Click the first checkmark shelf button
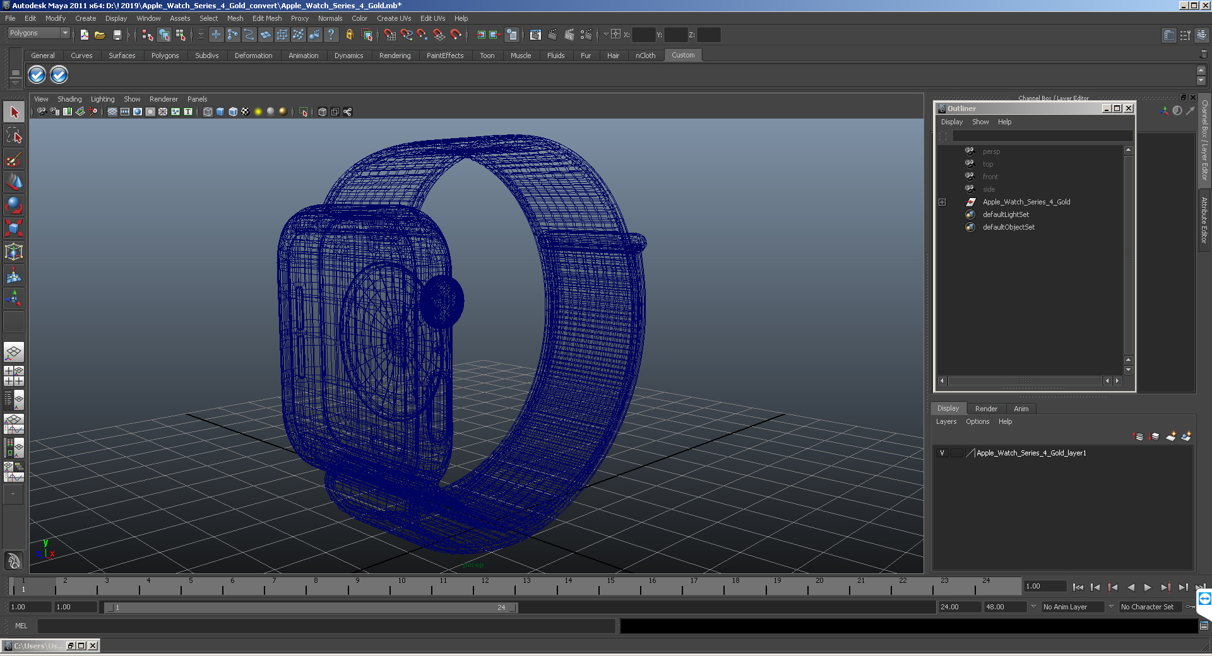The height and width of the screenshot is (656, 1212). tap(37, 75)
